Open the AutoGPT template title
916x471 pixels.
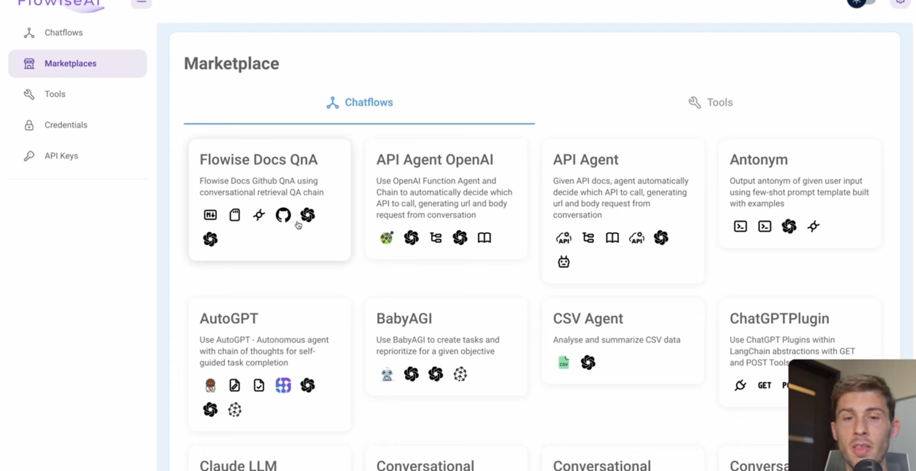point(229,318)
